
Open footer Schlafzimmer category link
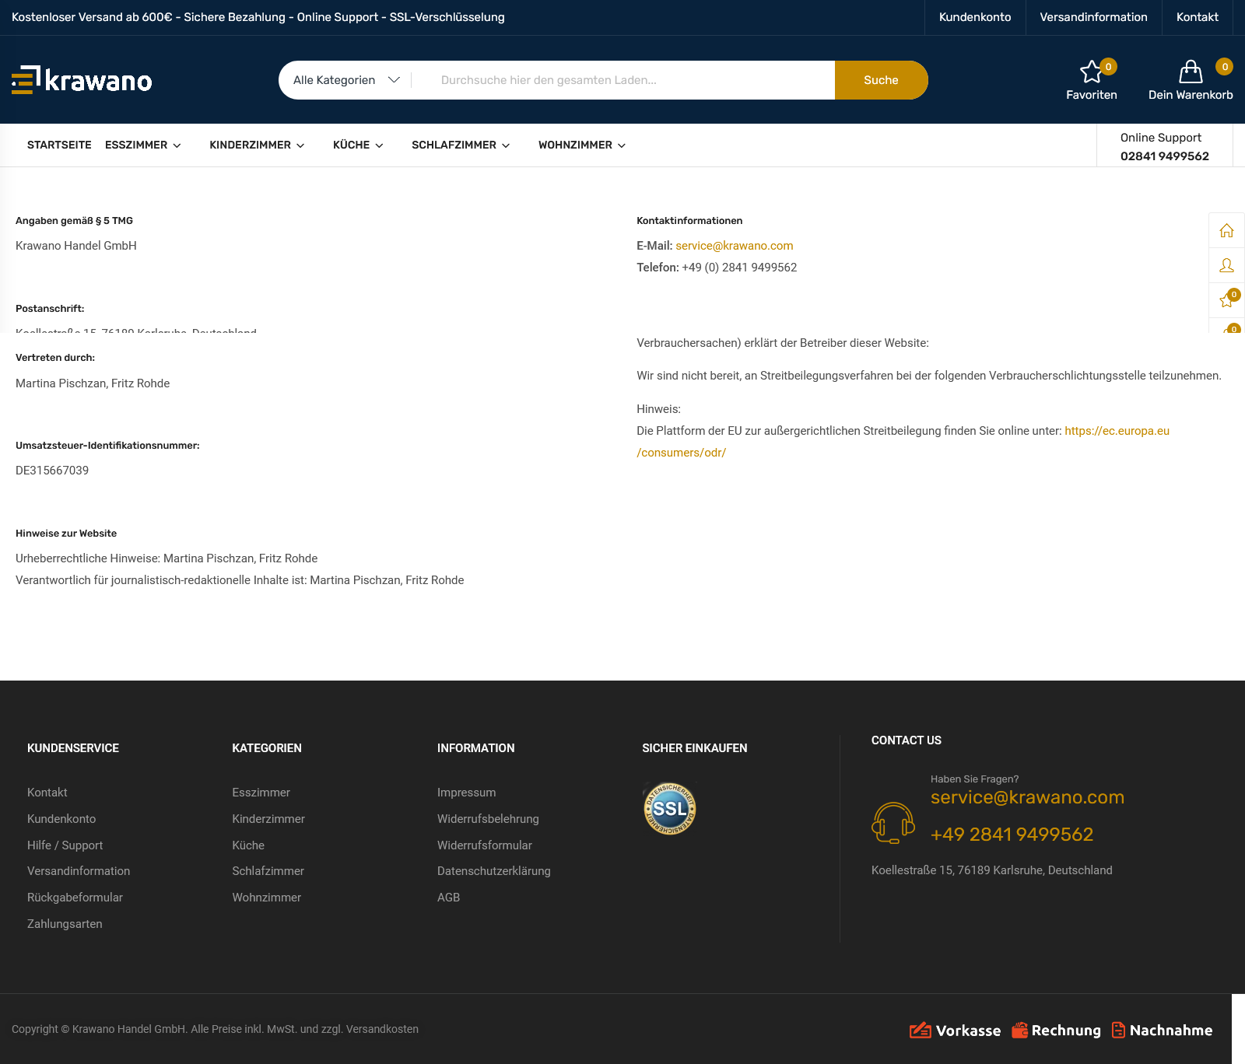[268, 871]
